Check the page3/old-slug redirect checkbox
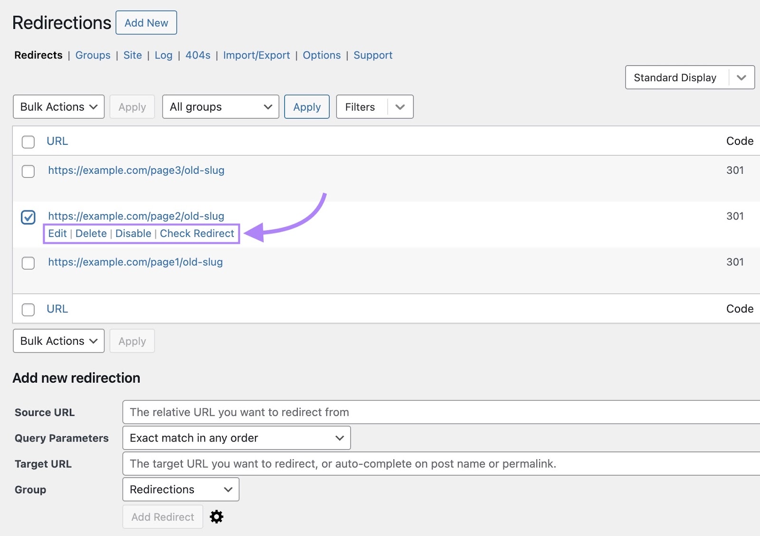Image resolution: width=760 pixels, height=536 pixels. (28, 171)
